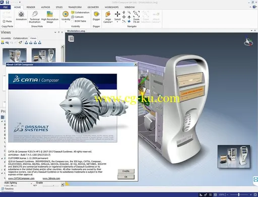The width and height of the screenshot is (258, 197).
Task: Toggle the Static lighting Enable checkbox
Action: tap(34, 183)
